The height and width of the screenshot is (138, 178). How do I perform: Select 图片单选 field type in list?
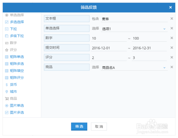17,106
